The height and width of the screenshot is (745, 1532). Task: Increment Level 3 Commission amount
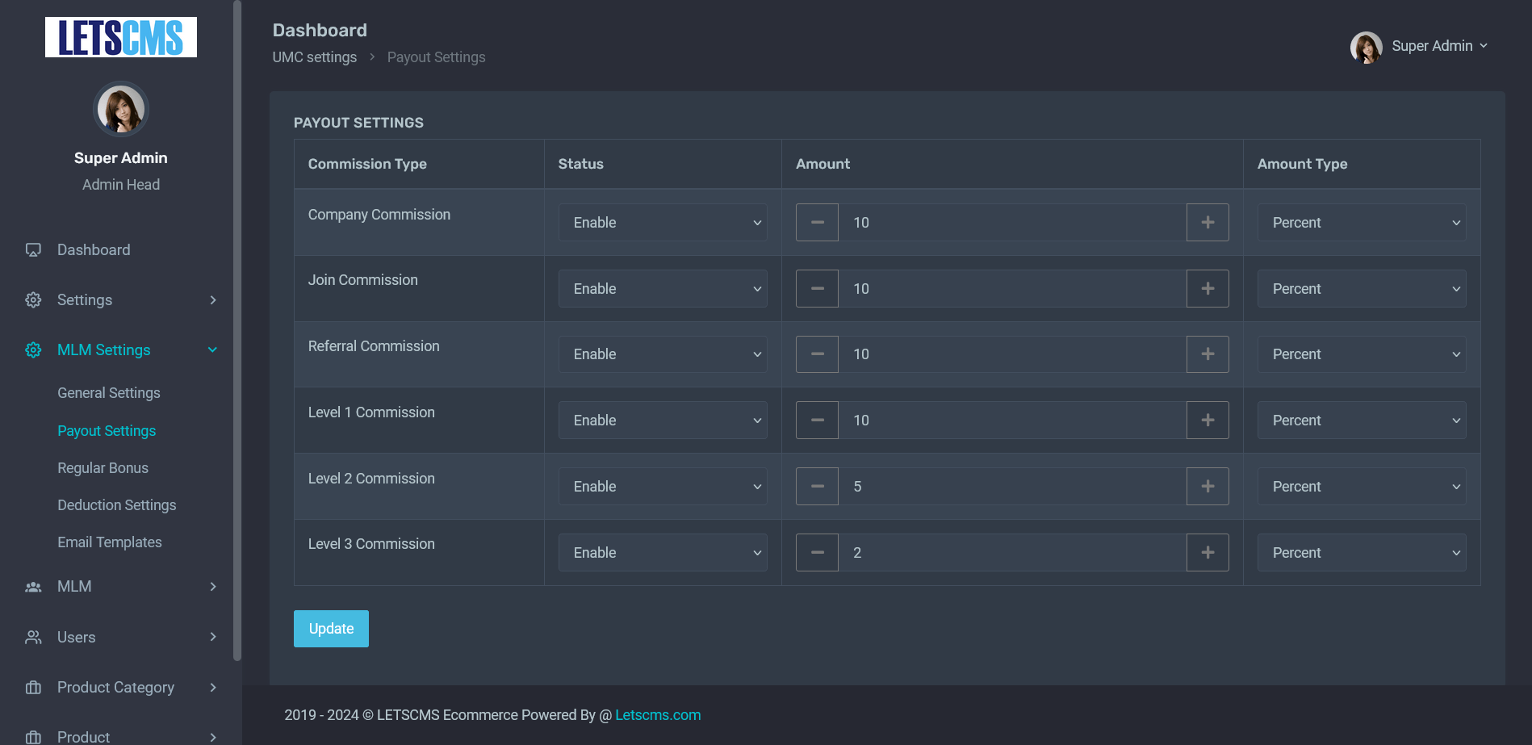tap(1208, 552)
